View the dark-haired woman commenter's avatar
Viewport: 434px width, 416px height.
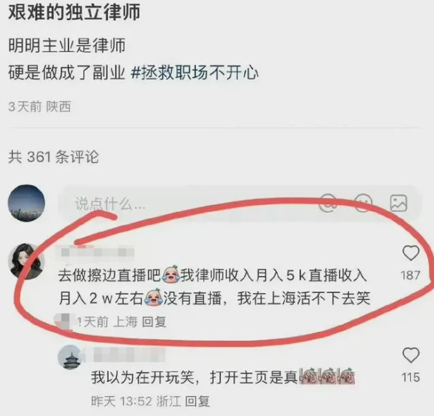coord(27,261)
